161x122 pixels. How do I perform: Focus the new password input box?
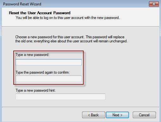[48, 62]
